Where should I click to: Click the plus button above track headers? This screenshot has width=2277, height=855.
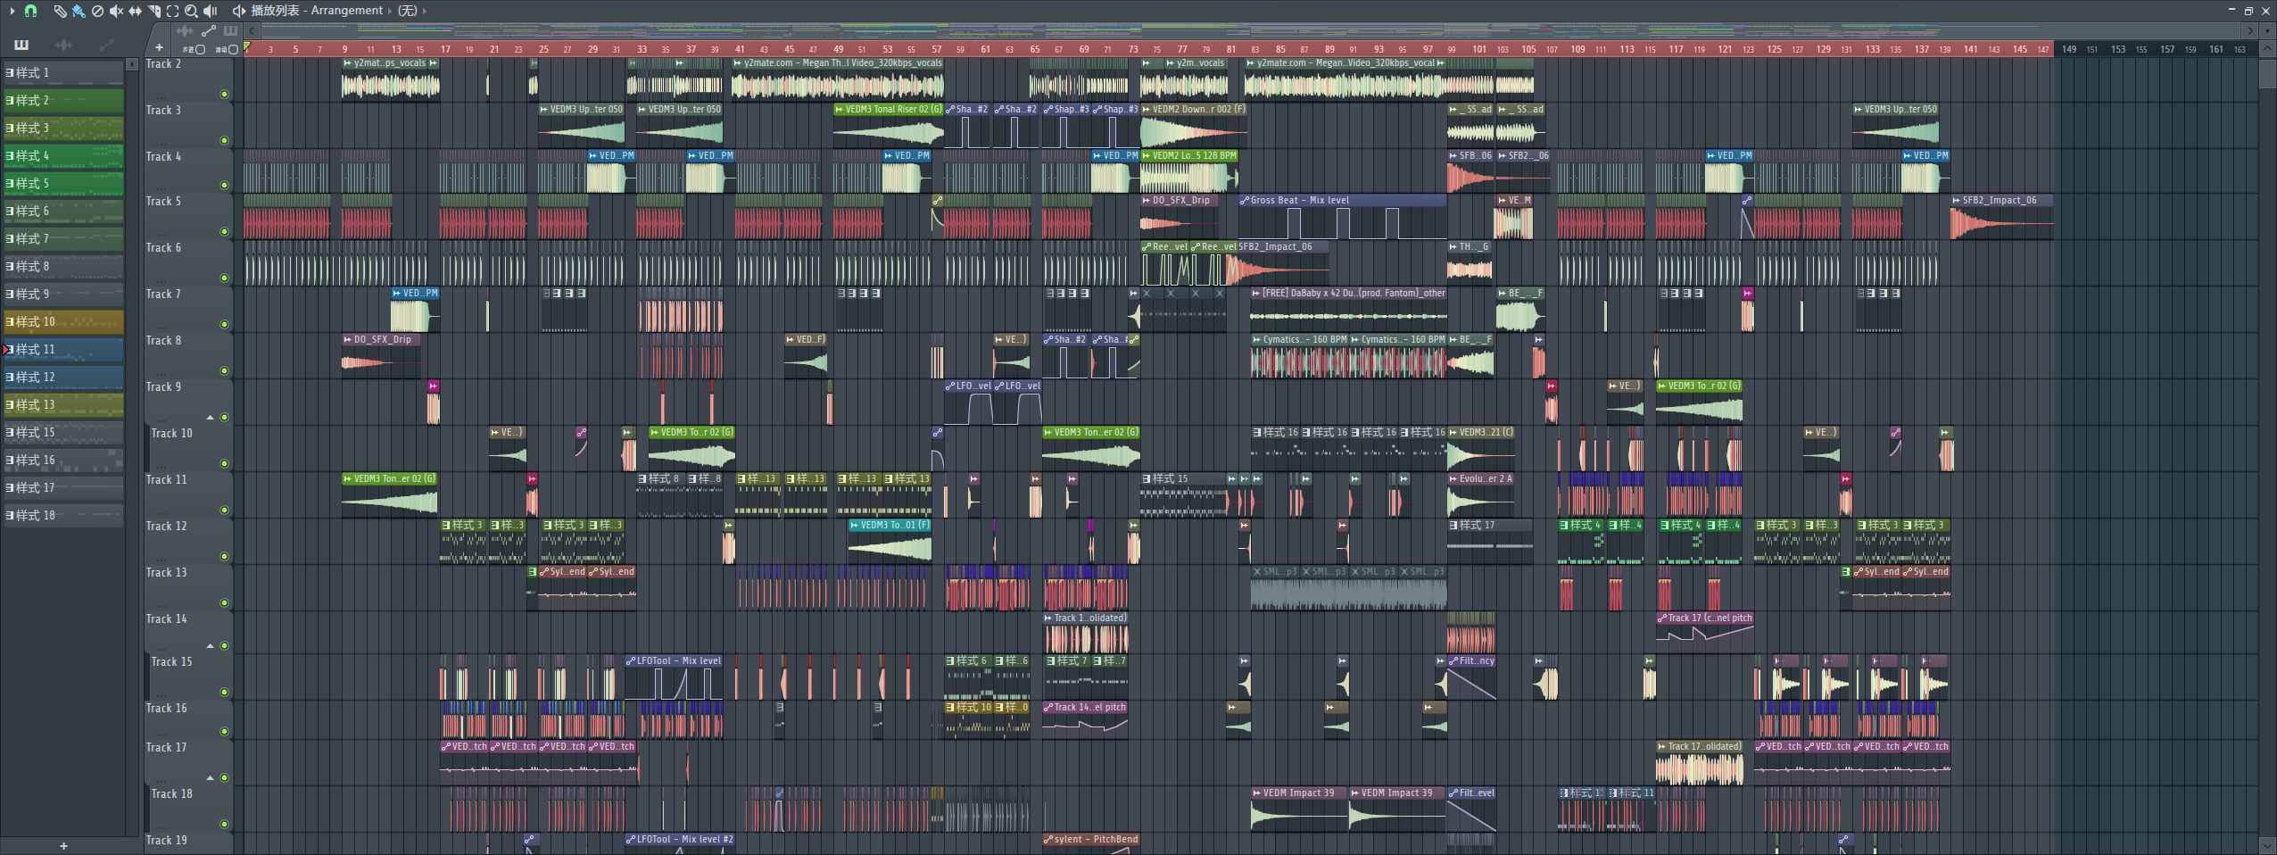click(x=159, y=48)
